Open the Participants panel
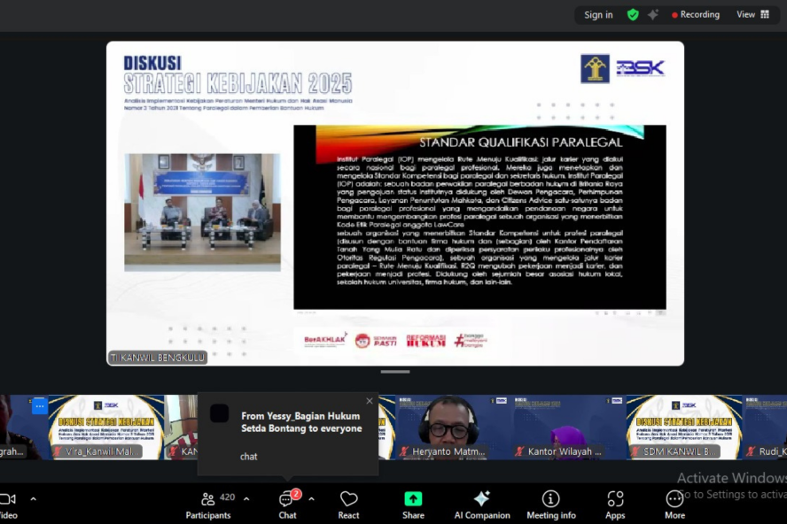This screenshot has width=787, height=524. click(208, 504)
